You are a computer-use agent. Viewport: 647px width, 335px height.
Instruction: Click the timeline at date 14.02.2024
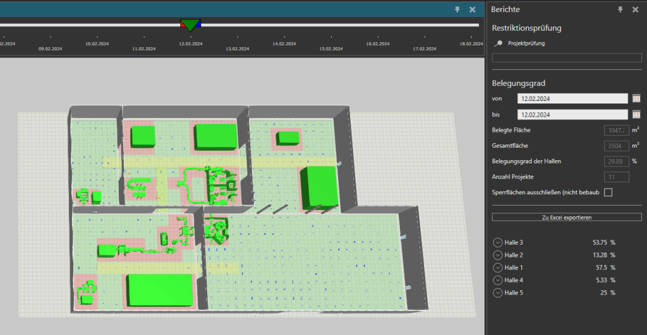(x=284, y=44)
